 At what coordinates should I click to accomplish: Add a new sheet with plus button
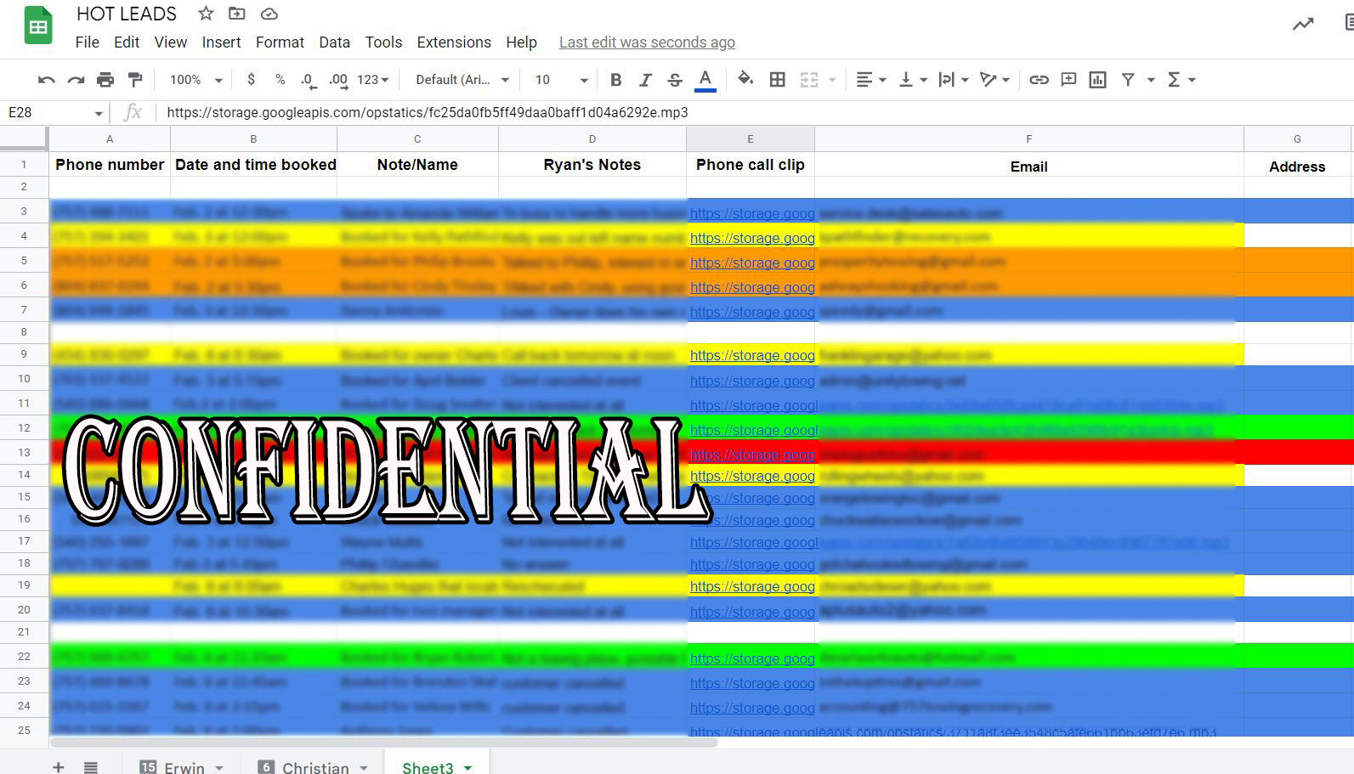click(x=59, y=767)
